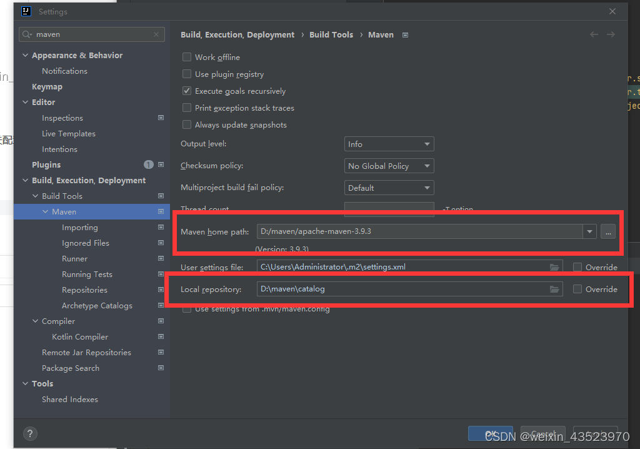Click the search magnifier icon in settings
The width and height of the screenshot is (640, 449).
coord(27,35)
